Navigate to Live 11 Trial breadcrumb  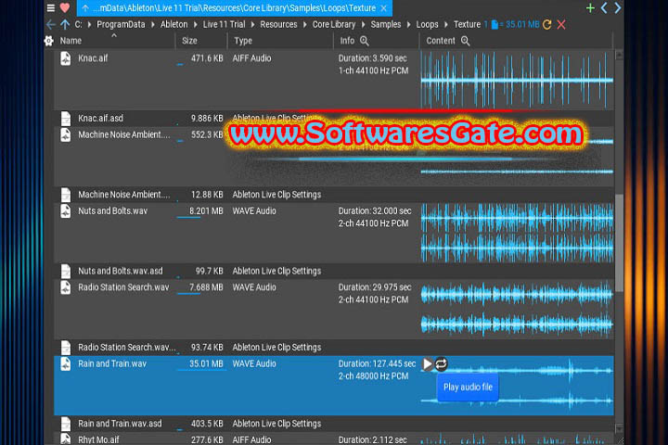pyautogui.click(x=225, y=25)
